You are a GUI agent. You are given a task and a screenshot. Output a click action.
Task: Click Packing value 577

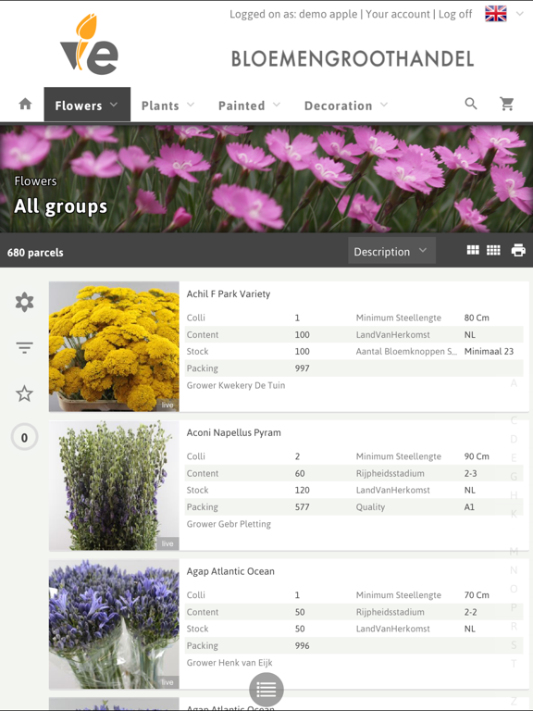click(302, 507)
